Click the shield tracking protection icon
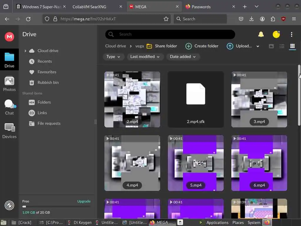This screenshot has height=226, width=301. pyautogui.click(x=47, y=19)
